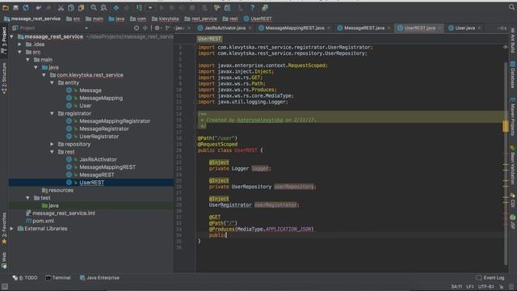The image size is (517, 291).
Task: Switch to the MessageMappingREST.java tab
Action: click(x=295, y=28)
